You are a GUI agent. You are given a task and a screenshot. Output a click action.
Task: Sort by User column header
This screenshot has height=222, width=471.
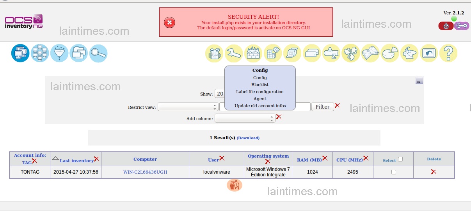click(213, 160)
